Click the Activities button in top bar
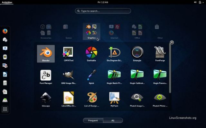 click(x=7, y=2)
